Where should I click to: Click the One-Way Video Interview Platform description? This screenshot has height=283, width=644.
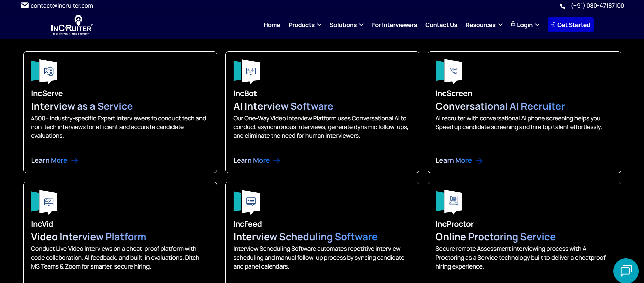321,127
